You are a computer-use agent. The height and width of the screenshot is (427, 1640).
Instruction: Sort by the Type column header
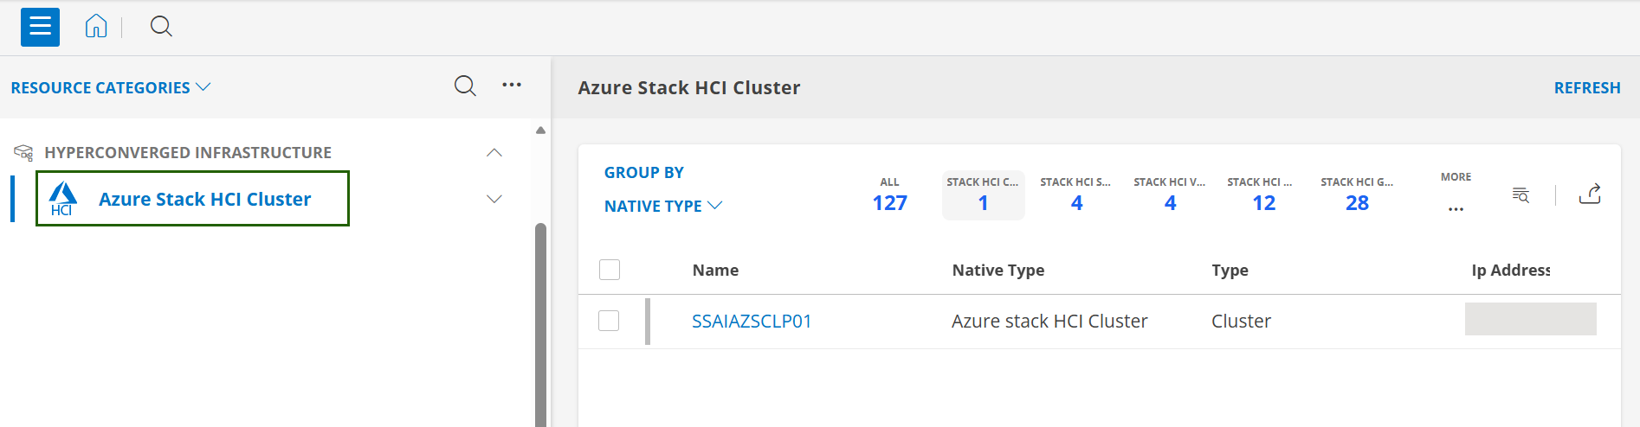1230,270
